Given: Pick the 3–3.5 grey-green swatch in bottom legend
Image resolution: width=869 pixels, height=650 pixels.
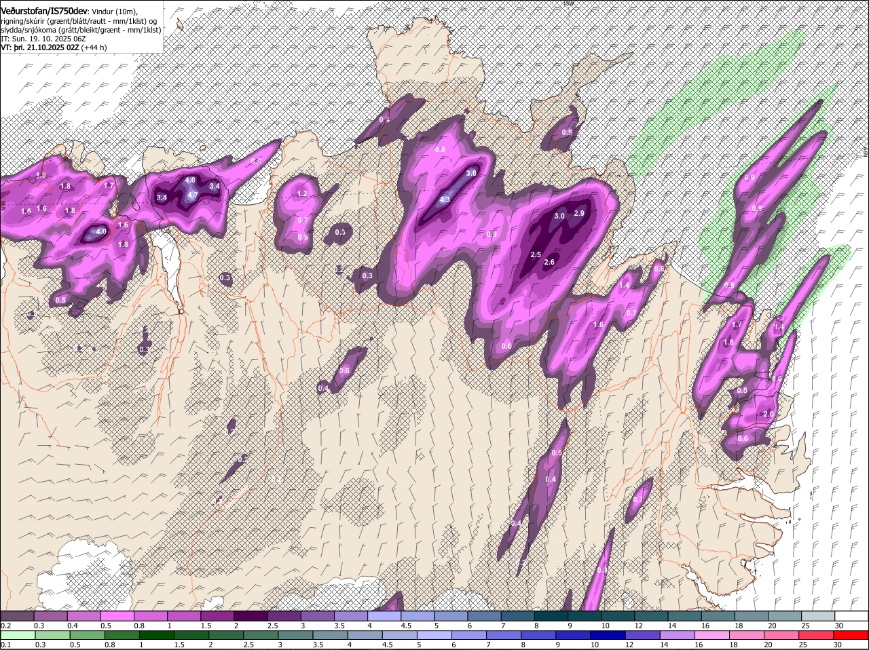Looking at the screenshot, I should tap(295, 636).
